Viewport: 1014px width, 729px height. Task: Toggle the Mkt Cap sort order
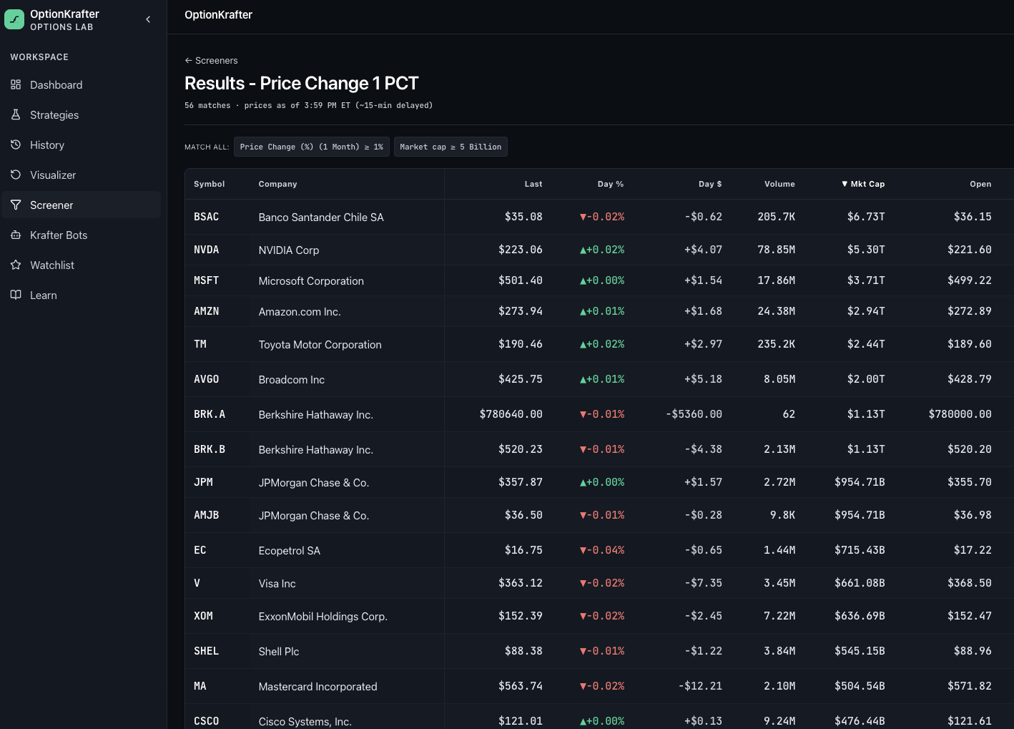(x=863, y=184)
